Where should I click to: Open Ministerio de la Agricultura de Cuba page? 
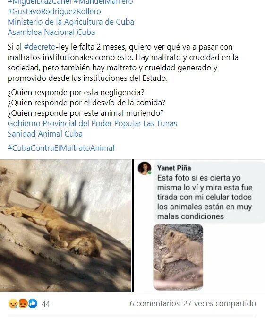point(71,22)
